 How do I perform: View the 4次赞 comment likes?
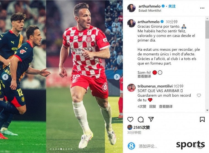[142, 106]
